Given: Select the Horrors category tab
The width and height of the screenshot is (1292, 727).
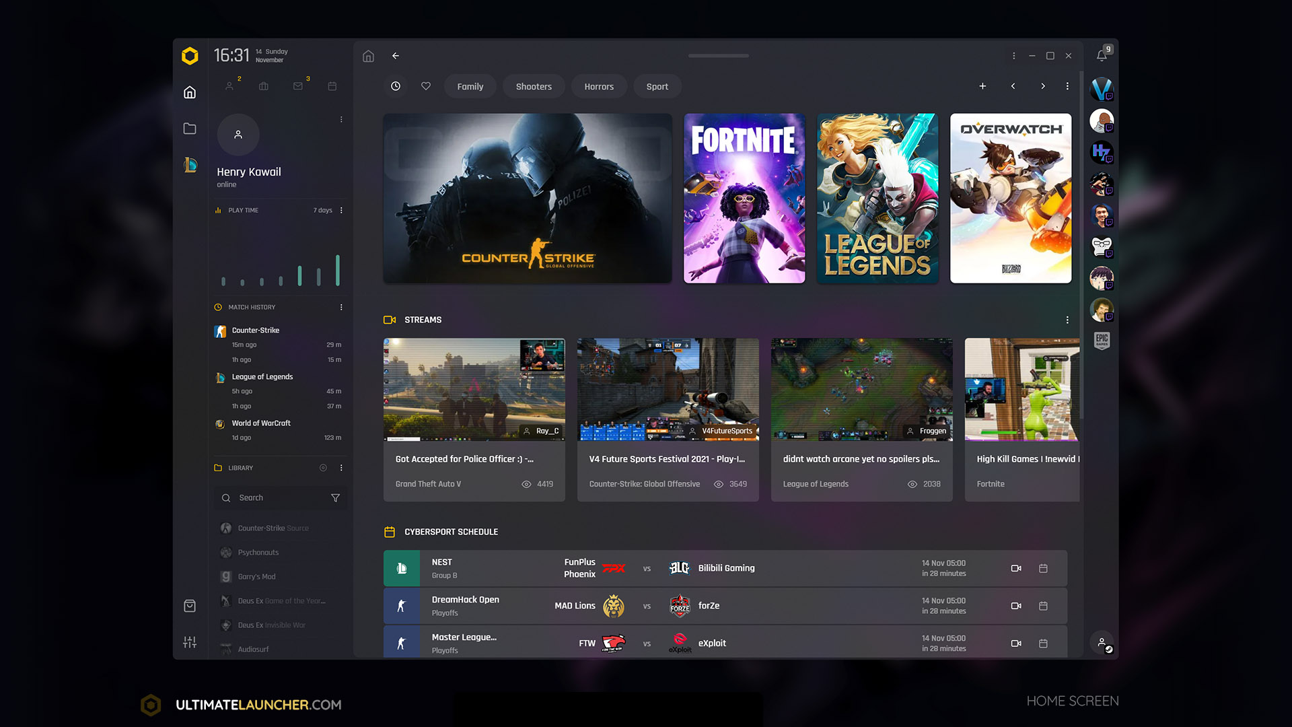Looking at the screenshot, I should click(599, 87).
